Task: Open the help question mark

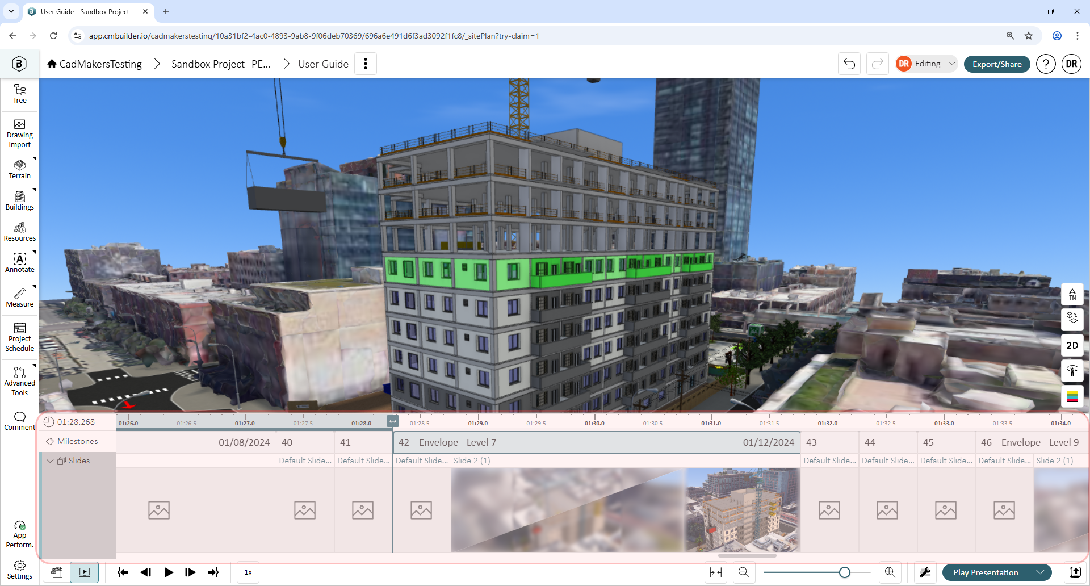Action: pyautogui.click(x=1046, y=64)
